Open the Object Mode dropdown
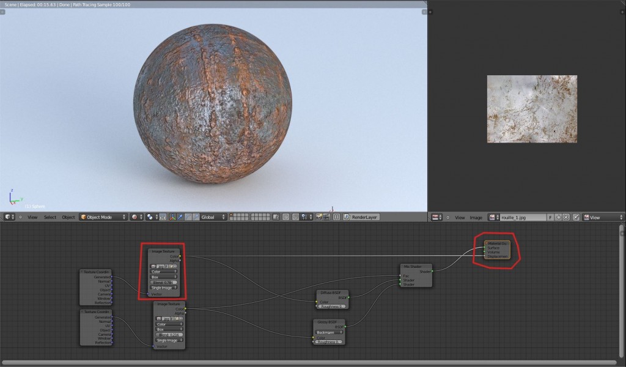 tap(104, 217)
